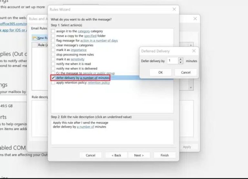This screenshot has width=248, height=179.
Task: Cancel the Deferred Delivery dialog
Action: click(186, 72)
